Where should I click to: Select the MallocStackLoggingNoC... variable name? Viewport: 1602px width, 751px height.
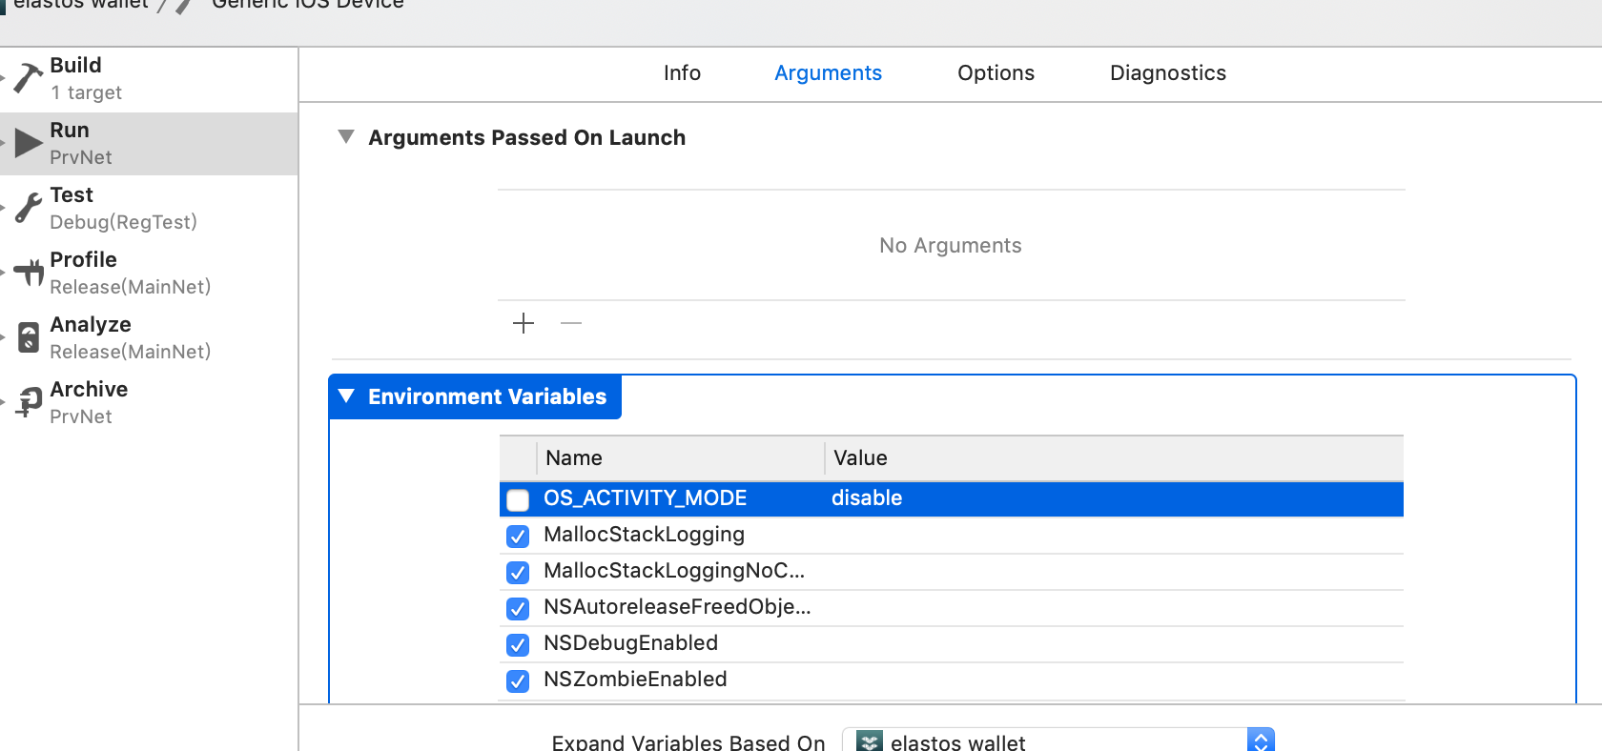(x=674, y=571)
